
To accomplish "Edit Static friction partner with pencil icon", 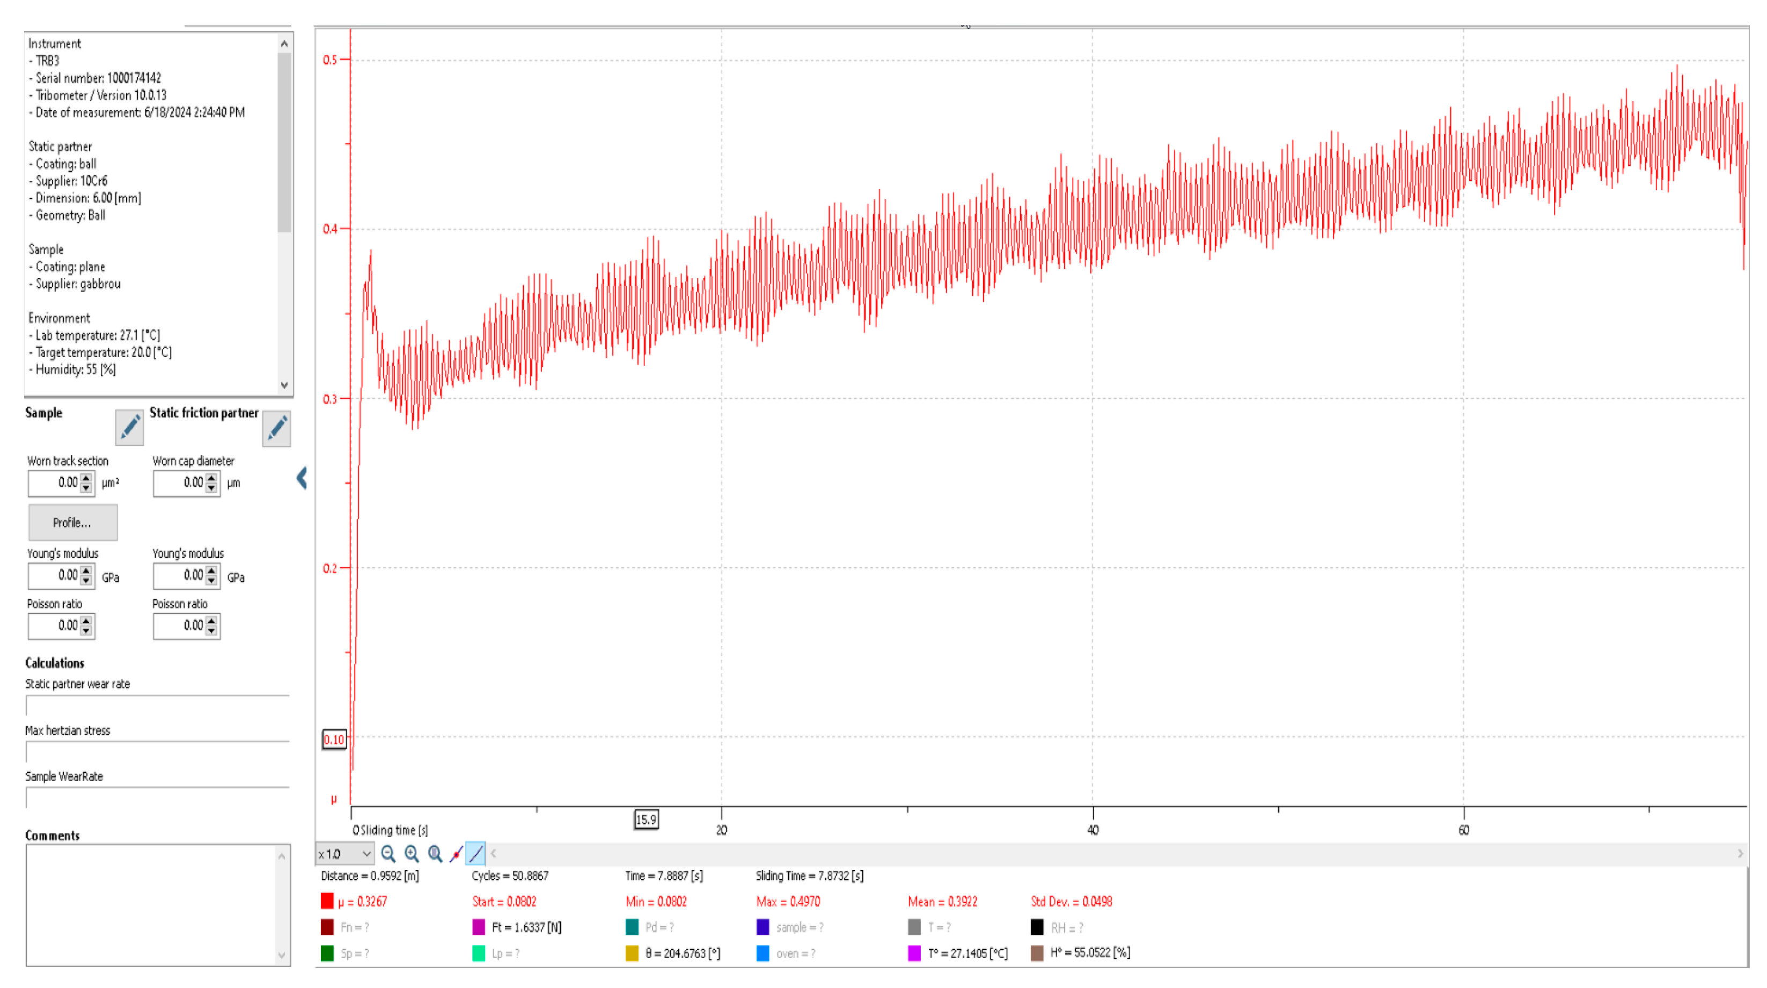I will [276, 428].
